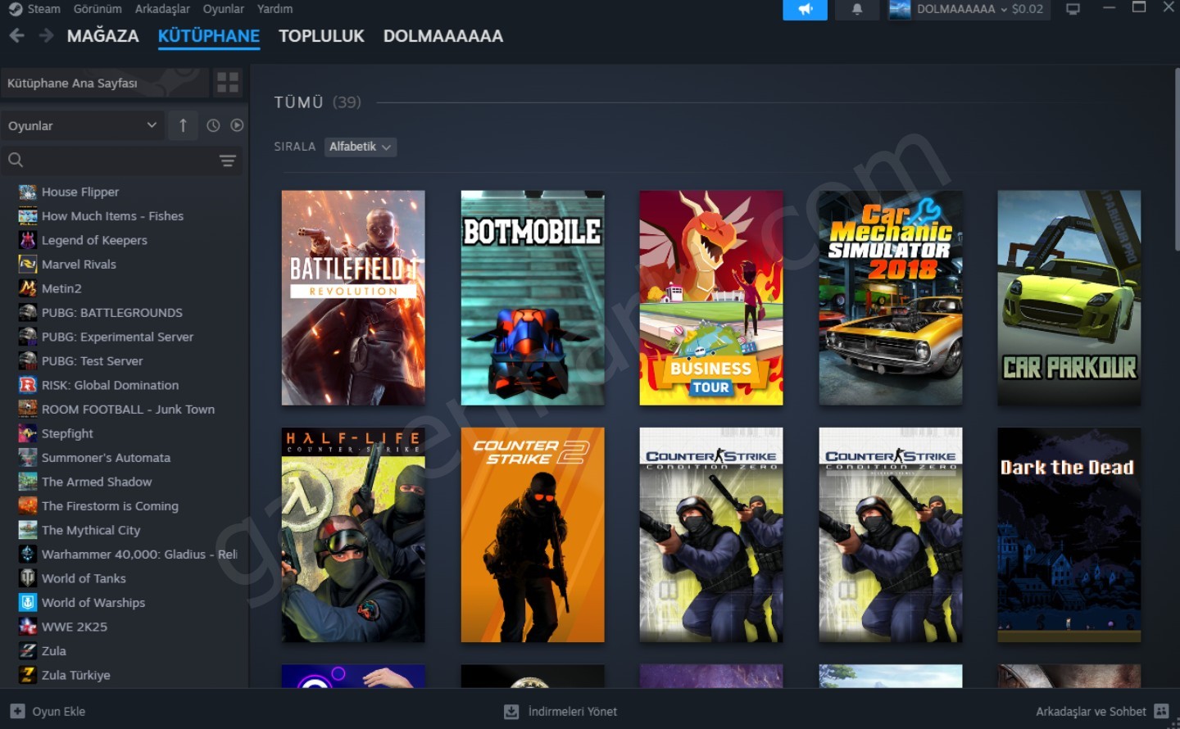Switch to the MAĞAZA tab
The height and width of the screenshot is (729, 1180).
point(103,36)
